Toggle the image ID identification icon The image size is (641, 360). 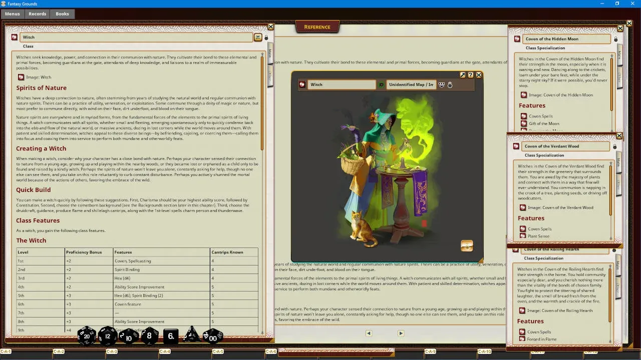381,84
